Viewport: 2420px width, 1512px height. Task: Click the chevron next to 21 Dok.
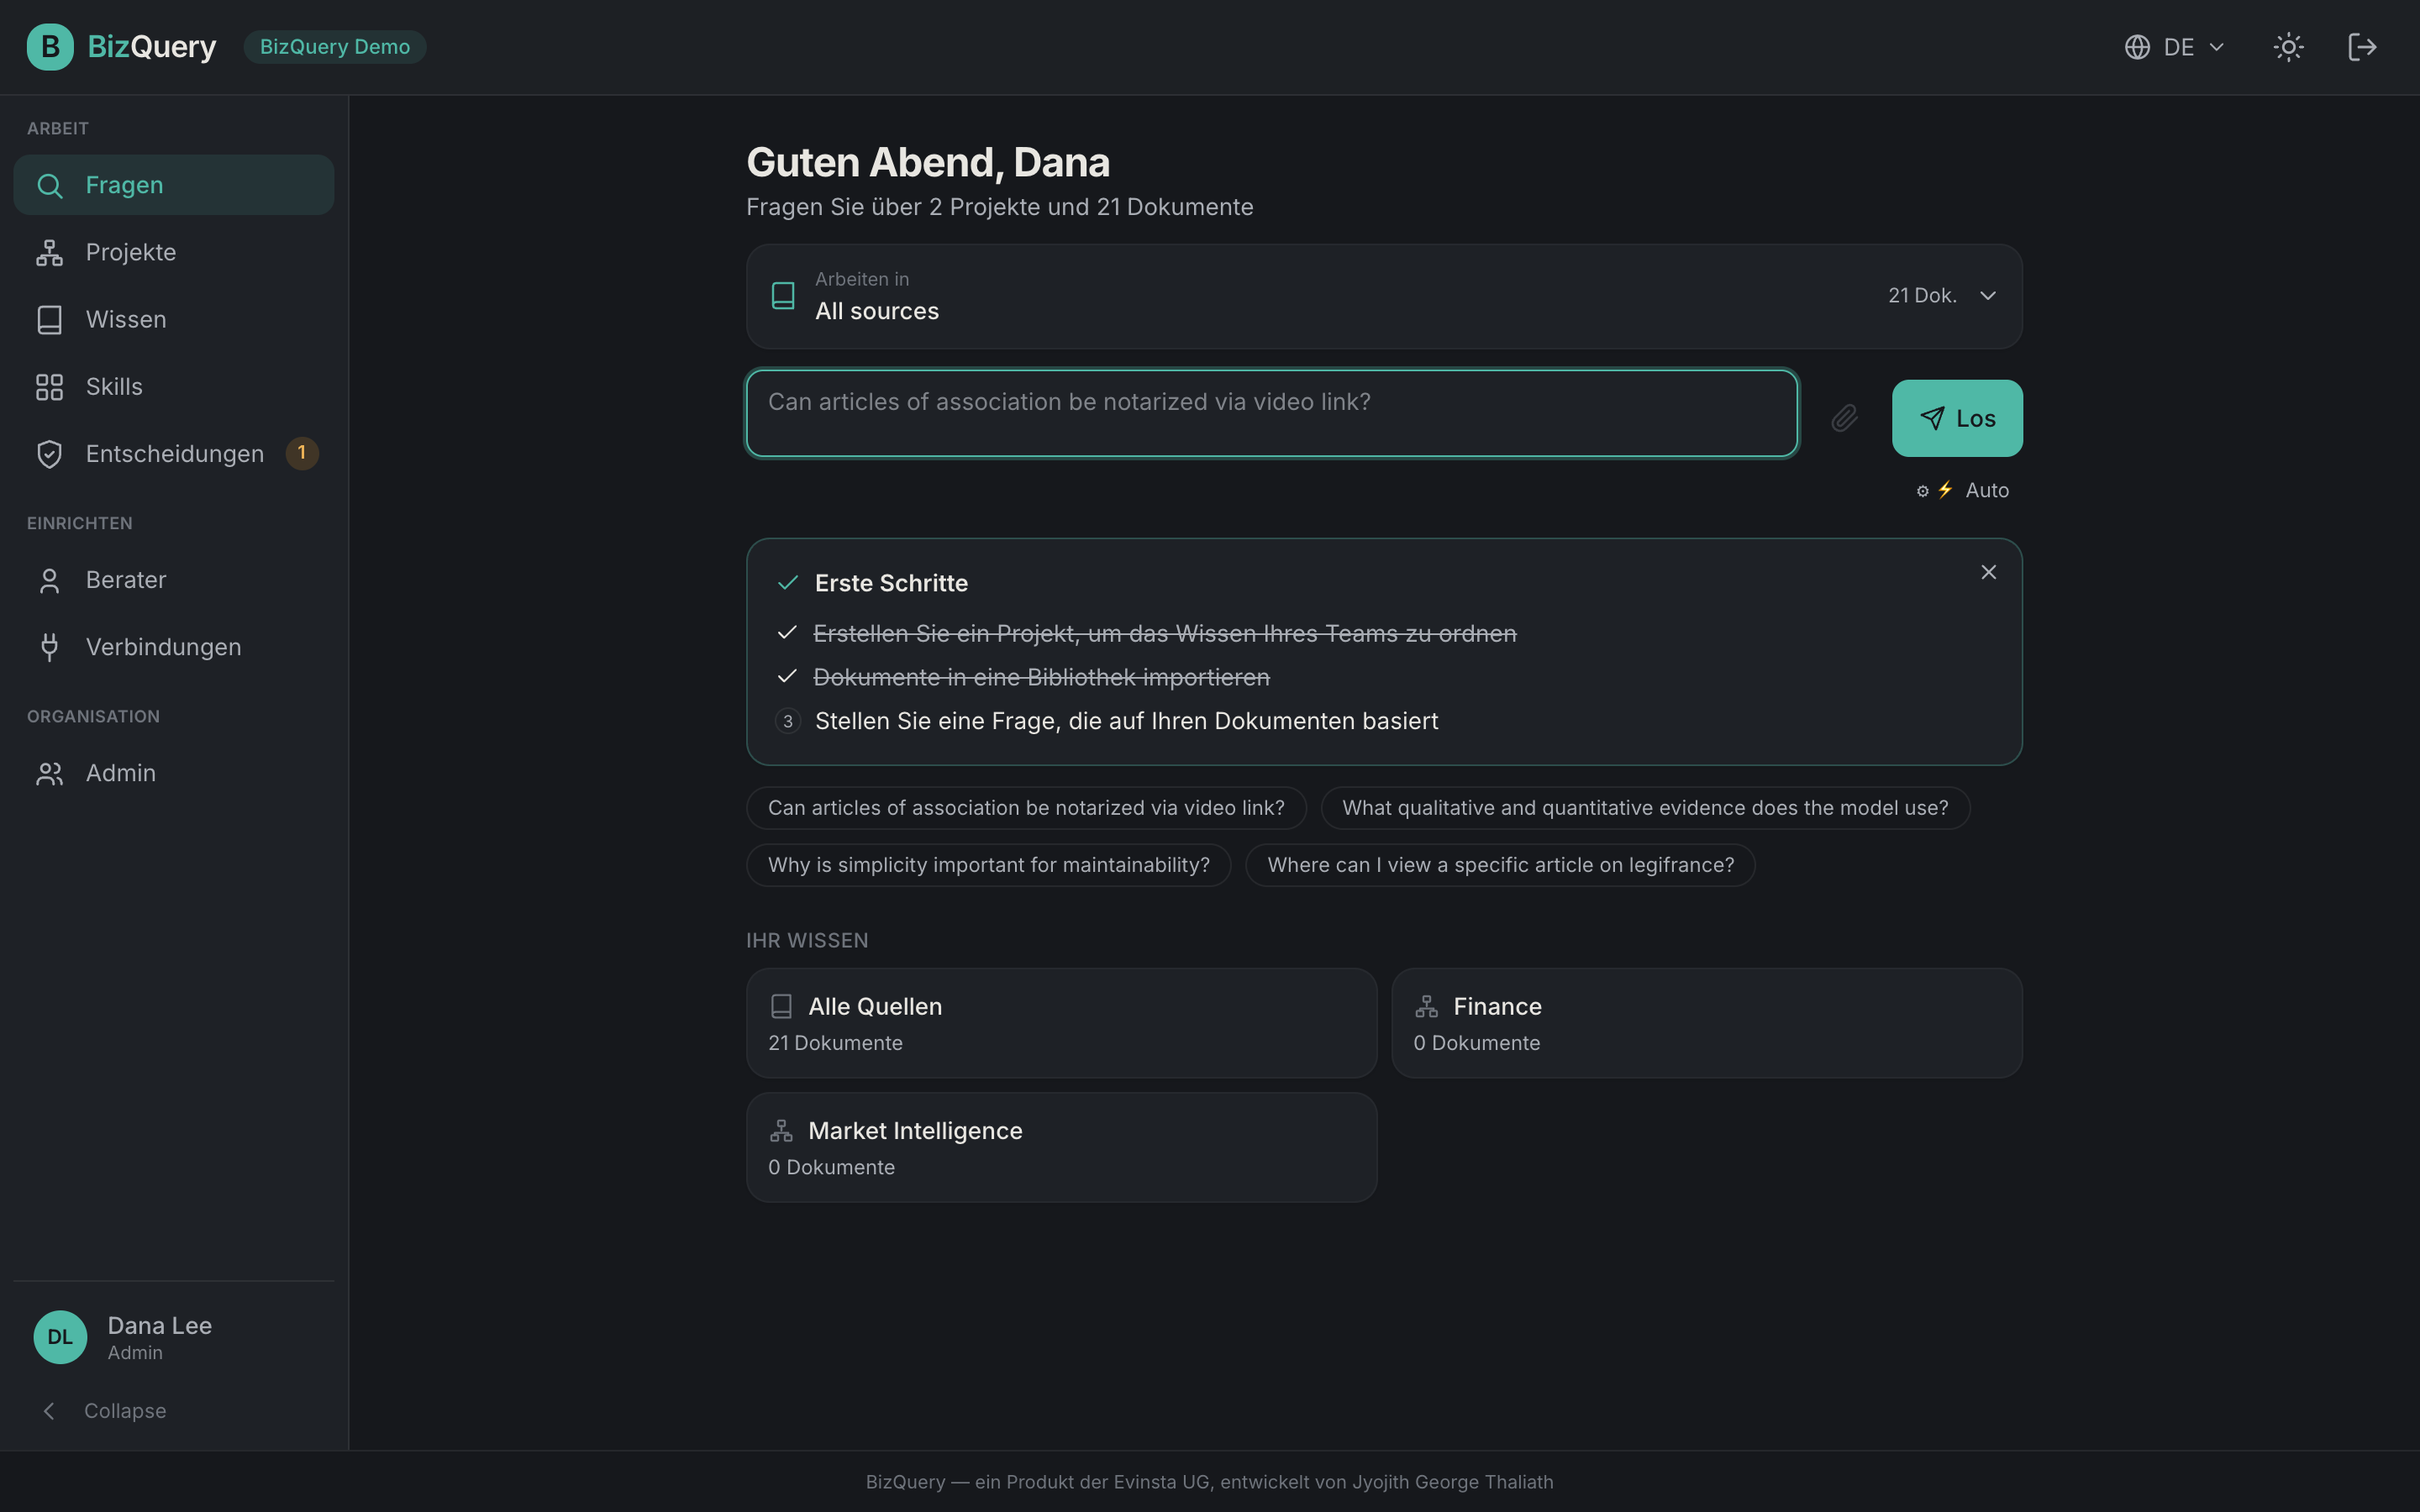(1988, 295)
